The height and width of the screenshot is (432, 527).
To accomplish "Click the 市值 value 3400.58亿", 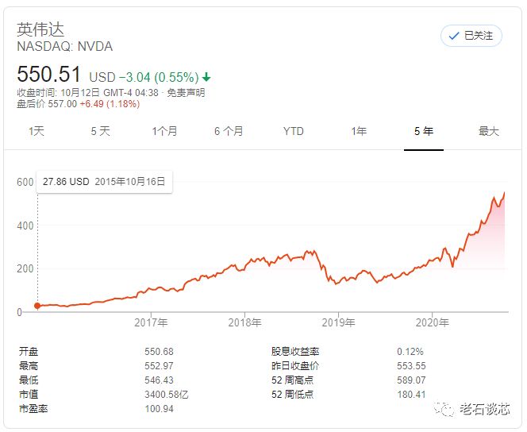I will pos(167,395).
